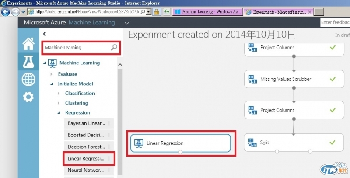Click the Enter feedback input box
The width and height of the screenshot is (350, 178).
(335, 22)
